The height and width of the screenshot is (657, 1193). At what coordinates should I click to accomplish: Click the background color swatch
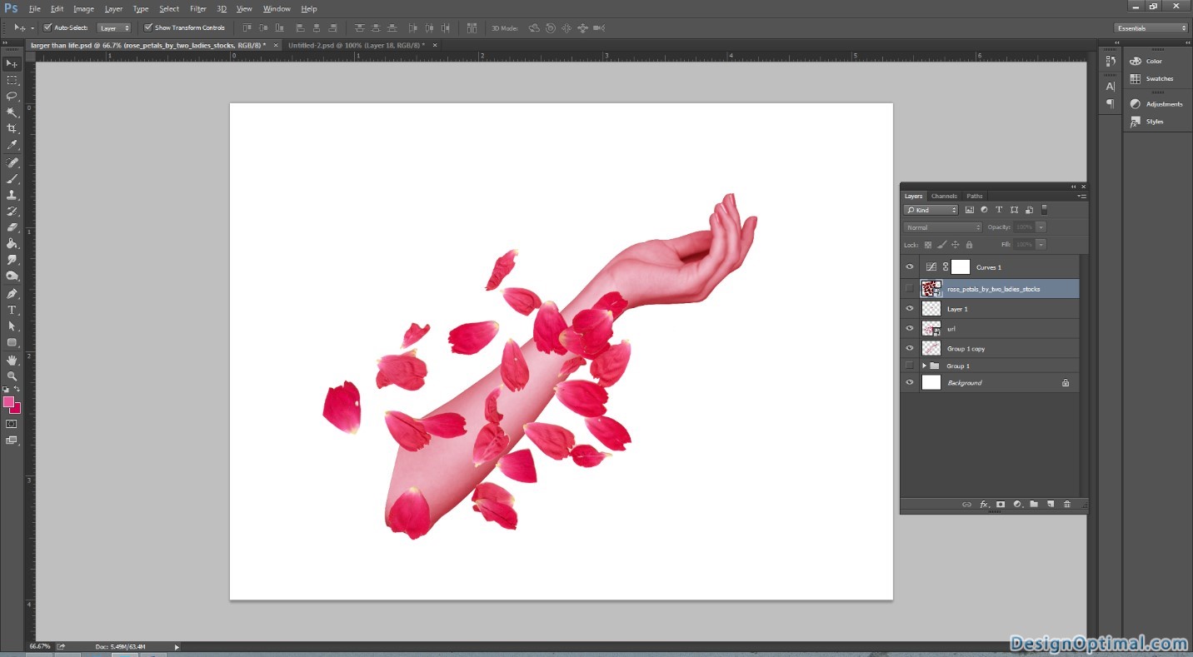17,410
